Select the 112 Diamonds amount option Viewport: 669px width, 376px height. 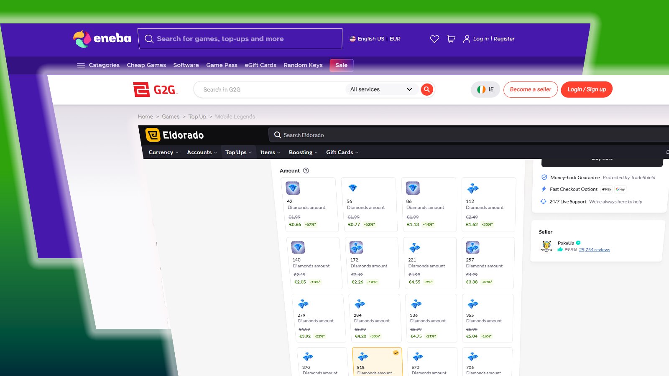pos(489,205)
